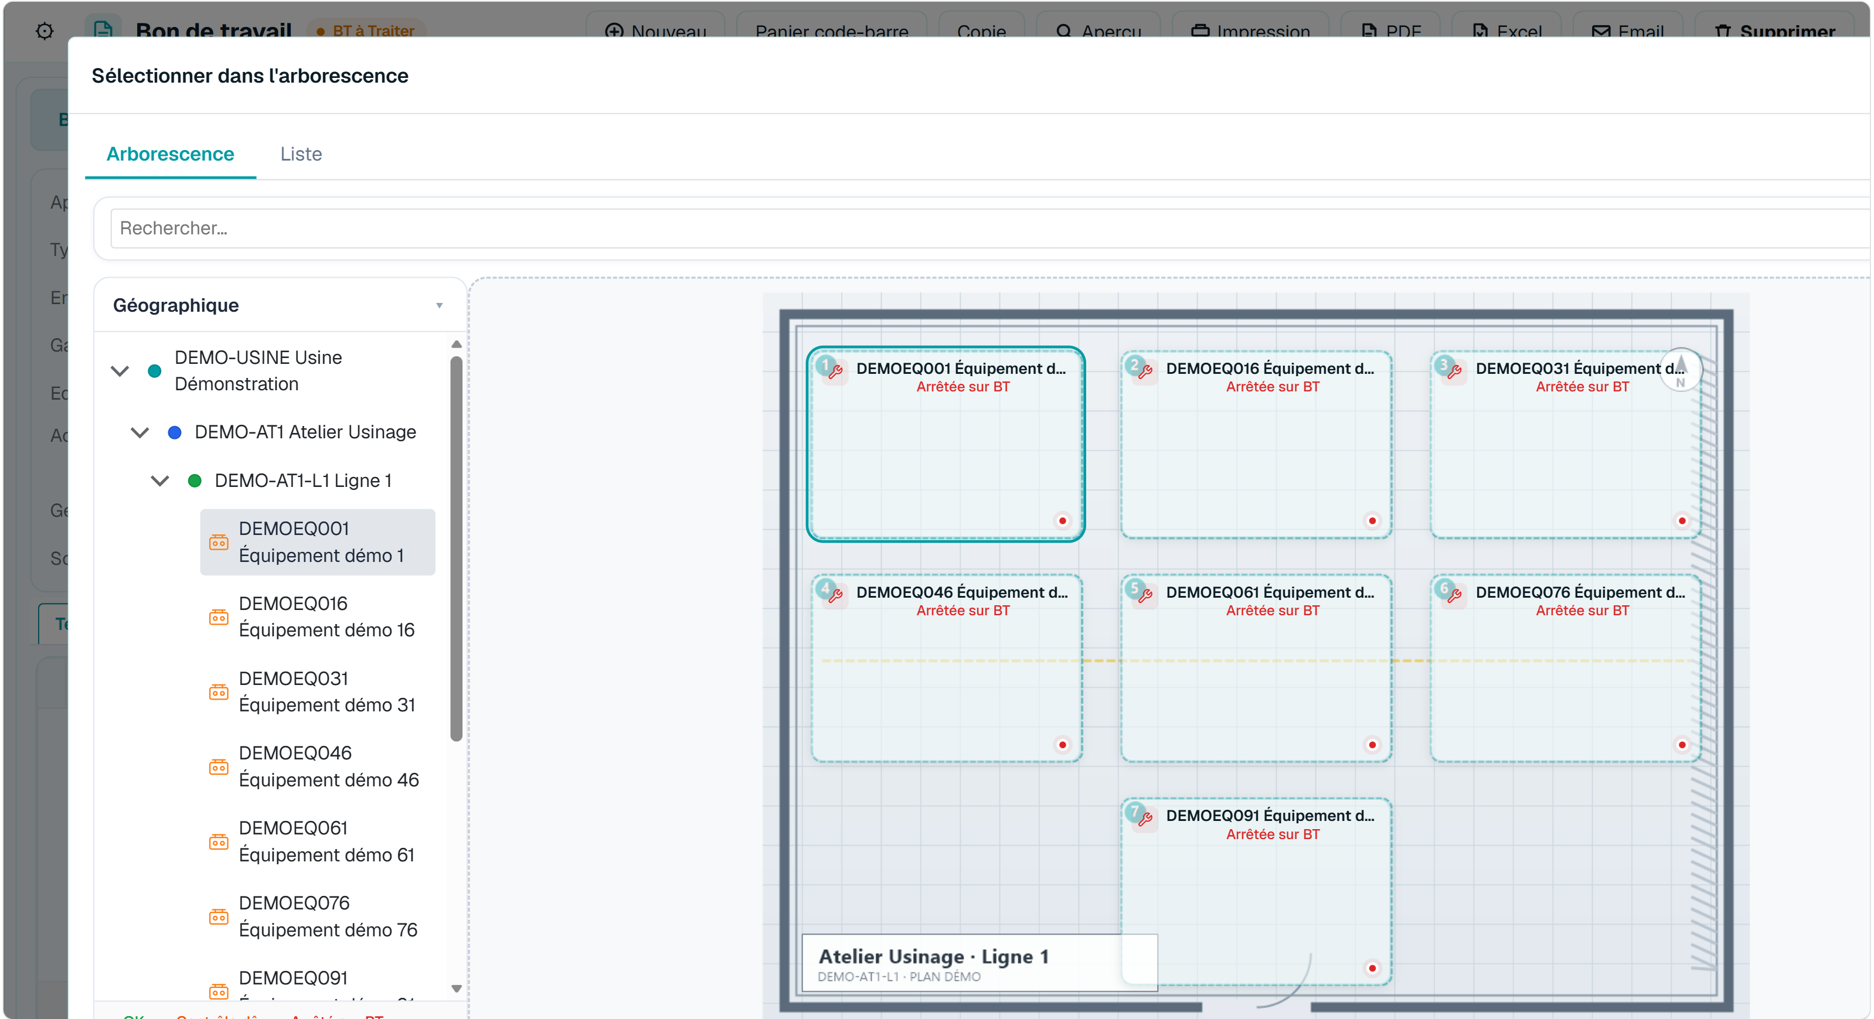Click the 'DEMOEQ001 Équipement d...' card title

962,368
